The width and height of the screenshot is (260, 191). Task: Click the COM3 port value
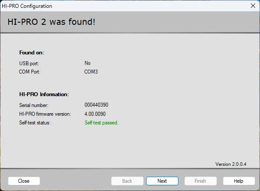pyautogui.click(x=91, y=72)
